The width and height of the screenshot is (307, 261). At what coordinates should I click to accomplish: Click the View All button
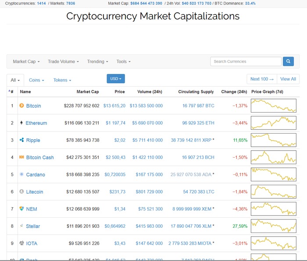[x=288, y=79]
